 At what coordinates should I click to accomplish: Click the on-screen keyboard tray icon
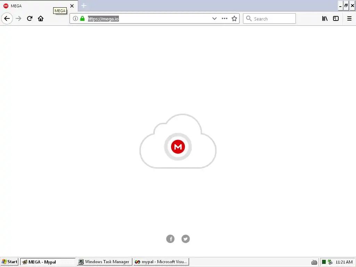[314, 262]
